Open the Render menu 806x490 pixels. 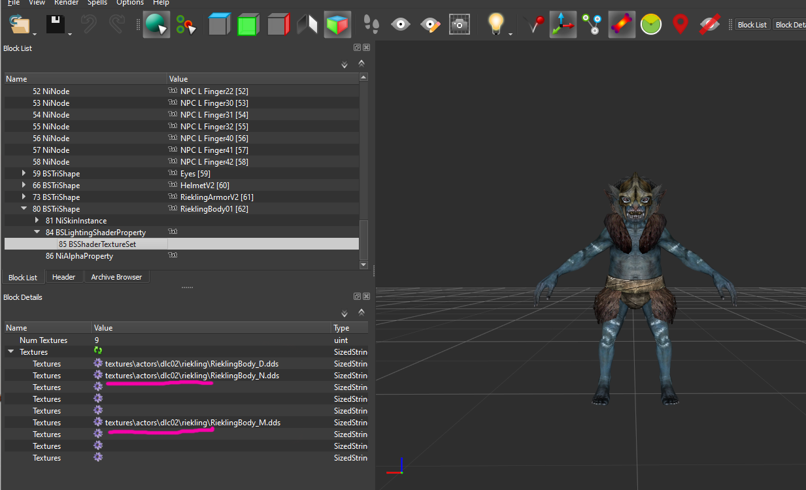point(67,3)
